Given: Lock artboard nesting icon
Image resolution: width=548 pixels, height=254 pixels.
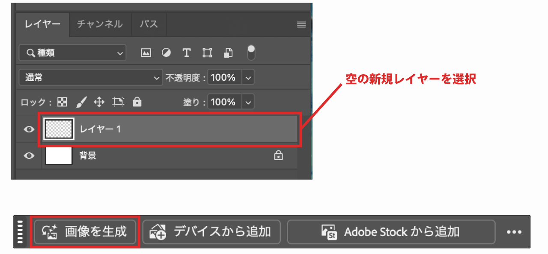Looking at the screenshot, I should [x=118, y=102].
